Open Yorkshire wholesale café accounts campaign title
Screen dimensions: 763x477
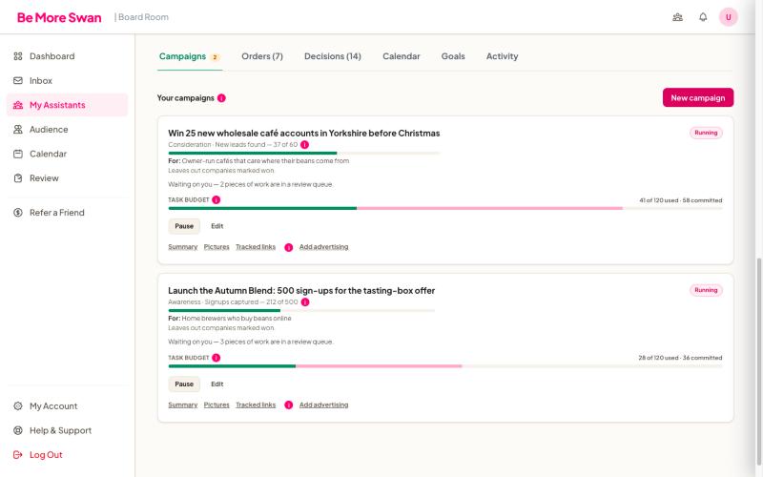click(x=303, y=133)
